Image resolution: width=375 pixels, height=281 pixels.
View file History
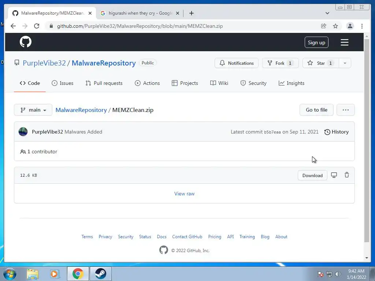(336, 132)
